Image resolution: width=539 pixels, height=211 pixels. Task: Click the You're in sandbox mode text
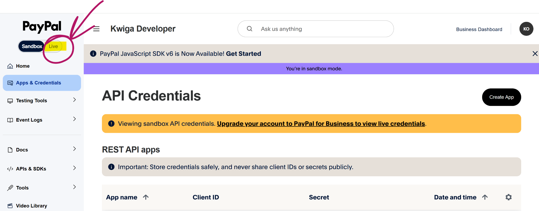pyautogui.click(x=314, y=69)
